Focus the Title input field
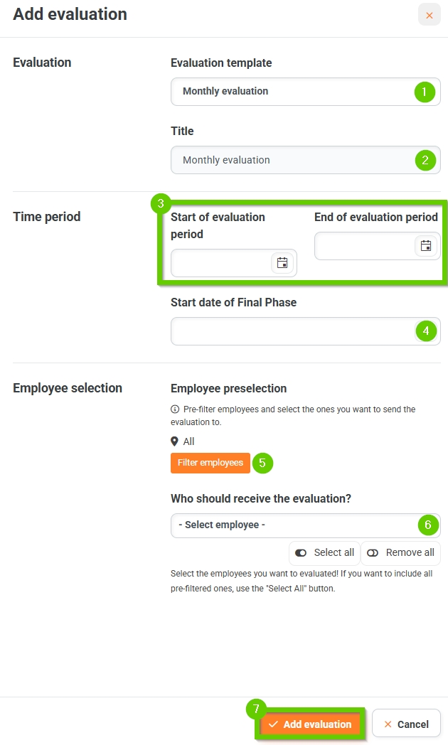Screen dimensions: 448x745 [x=306, y=160]
